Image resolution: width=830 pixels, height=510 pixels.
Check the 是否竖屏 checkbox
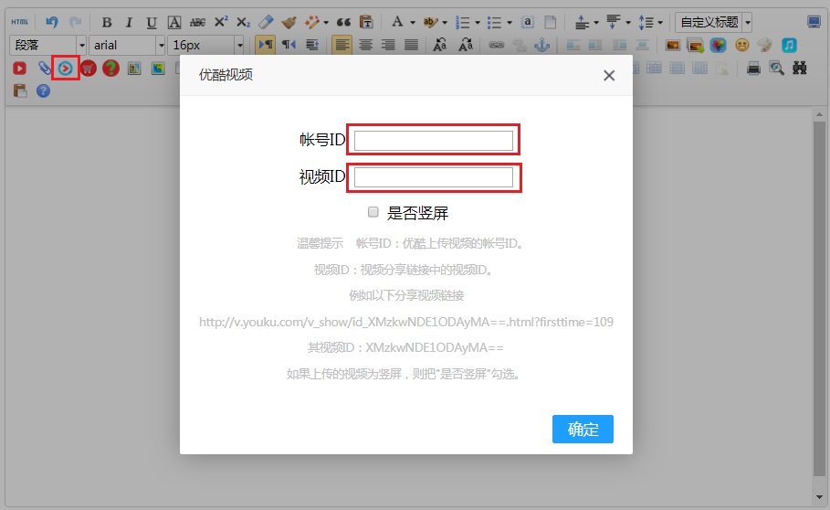373,212
